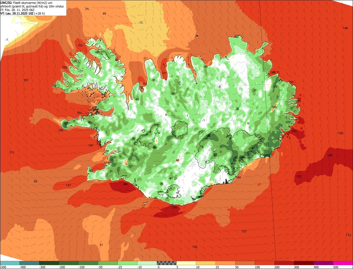353x269 pixels.
Task: Select the 311 value on the map
Action: (291, 82)
